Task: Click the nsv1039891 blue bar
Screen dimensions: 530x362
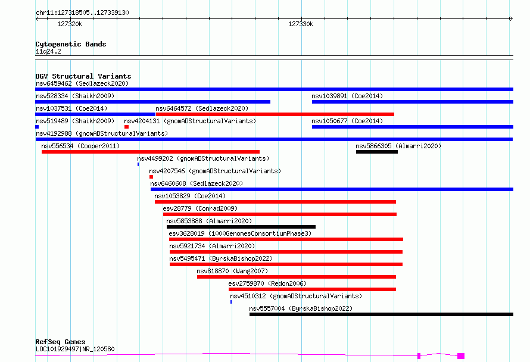Action: [413, 102]
